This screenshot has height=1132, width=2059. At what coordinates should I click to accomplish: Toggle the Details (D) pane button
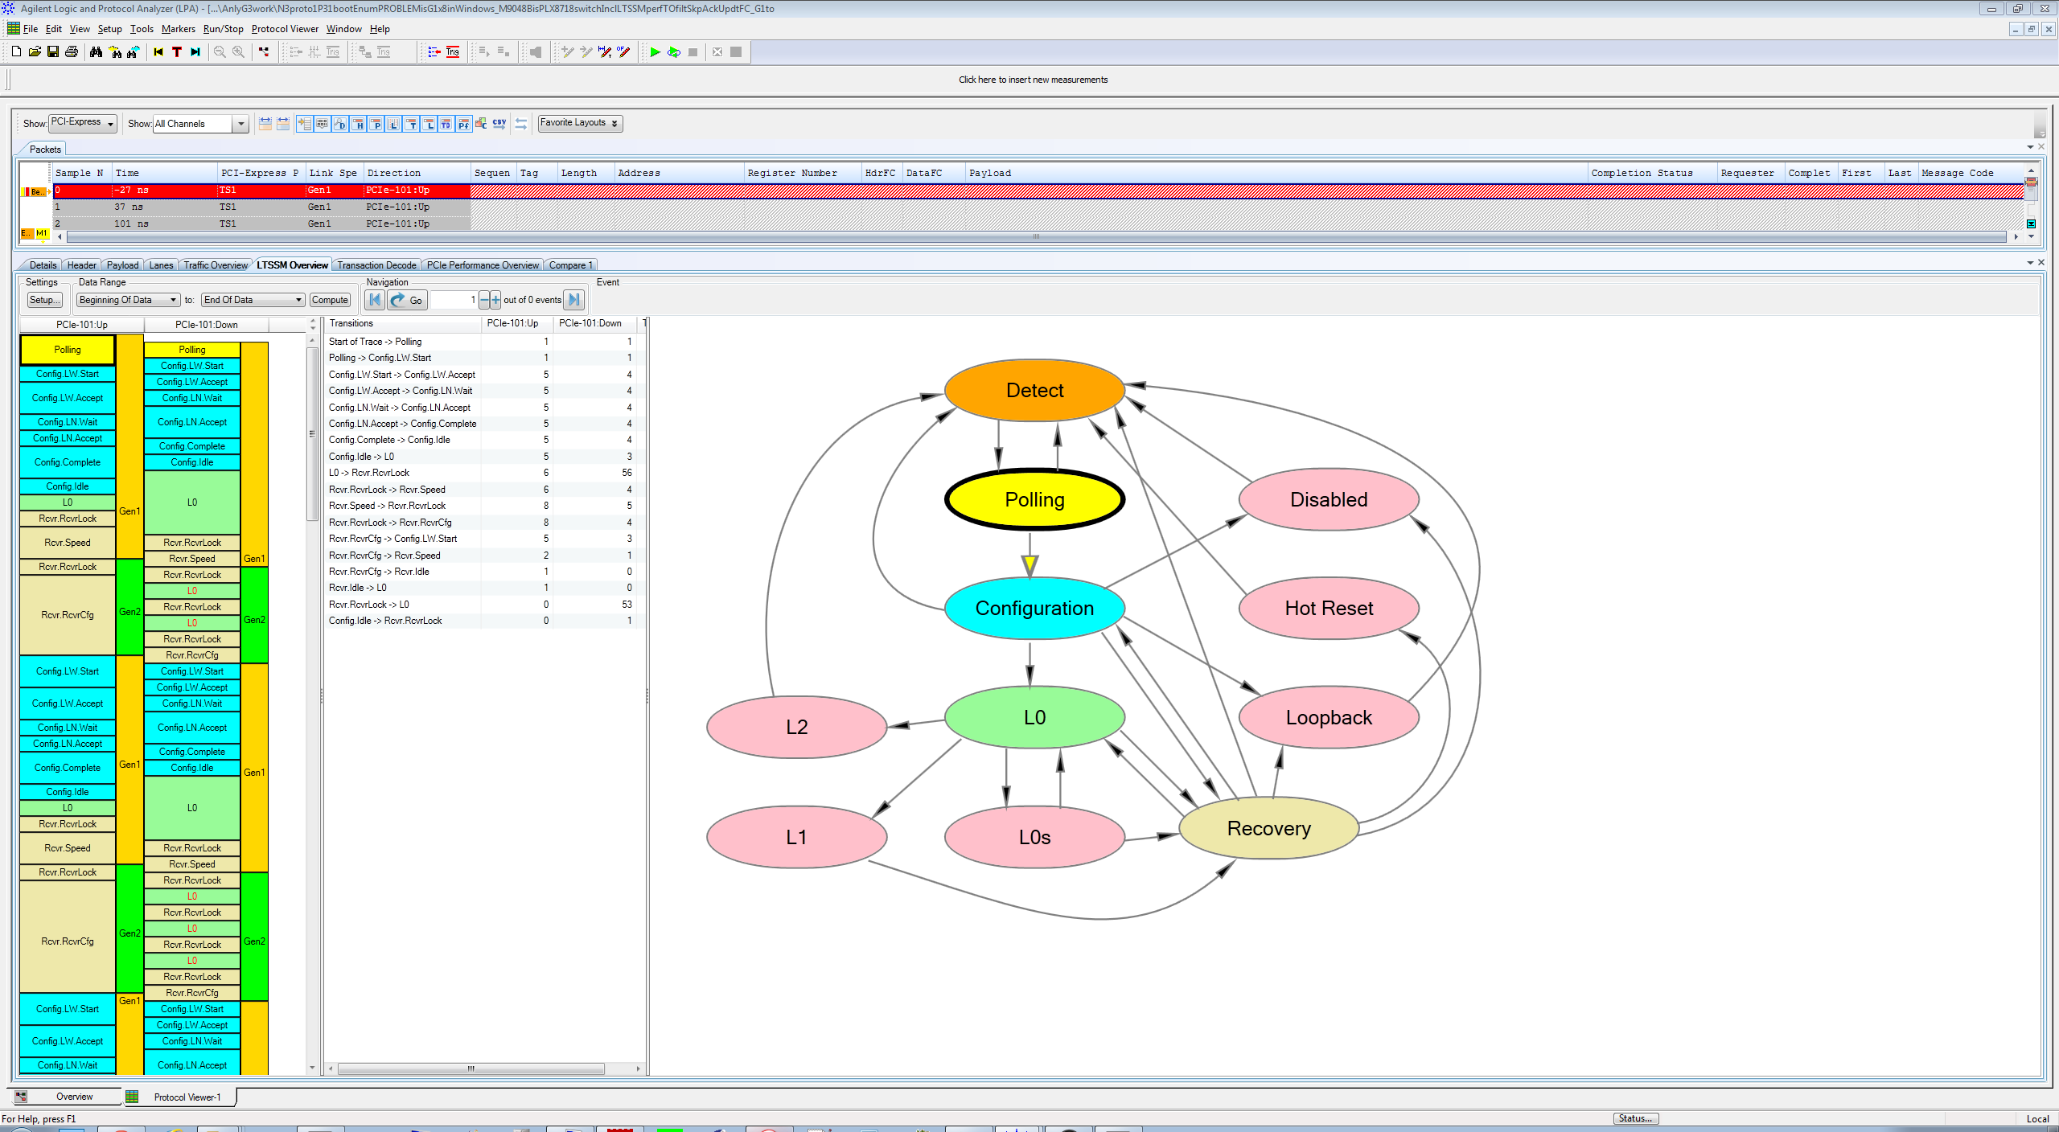340,124
